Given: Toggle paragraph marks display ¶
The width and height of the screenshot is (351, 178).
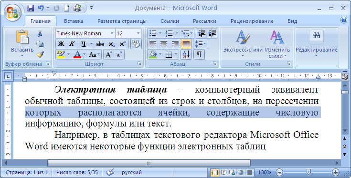Looking at the screenshot, I should click(199, 54).
